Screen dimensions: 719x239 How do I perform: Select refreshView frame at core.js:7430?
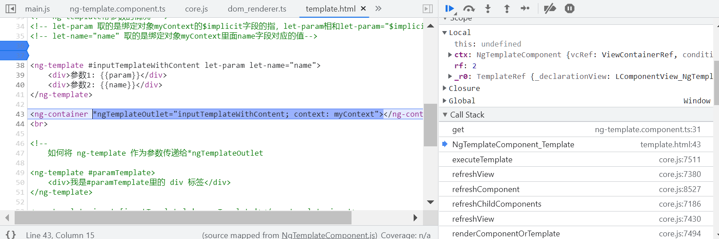tap(576, 219)
